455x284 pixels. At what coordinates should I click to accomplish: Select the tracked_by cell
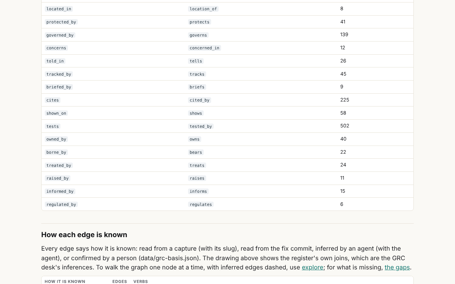(x=59, y=74)
